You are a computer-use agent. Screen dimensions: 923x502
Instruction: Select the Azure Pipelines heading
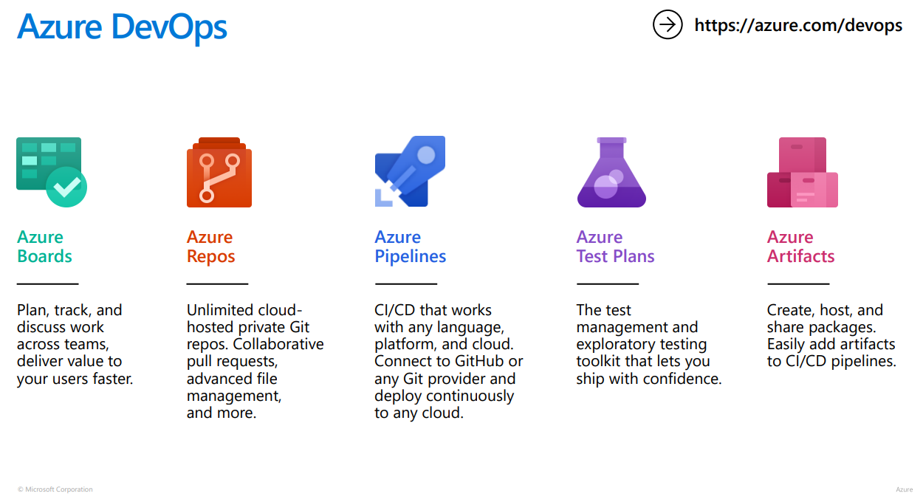click(410, 247)
